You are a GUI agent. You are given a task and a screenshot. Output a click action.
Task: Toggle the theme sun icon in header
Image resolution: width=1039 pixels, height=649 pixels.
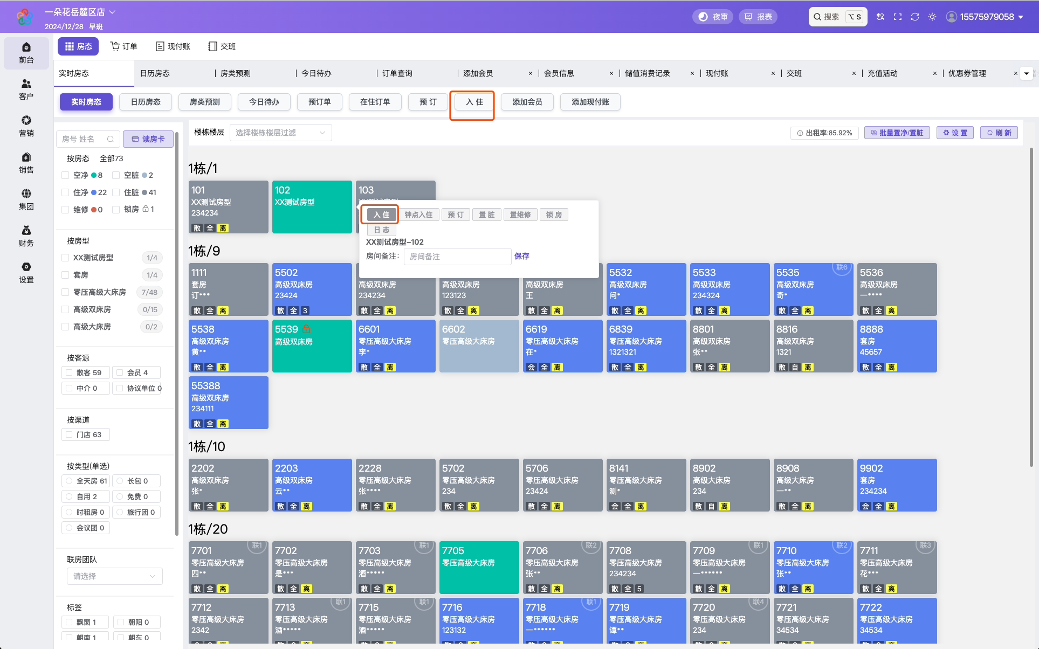pyautogui.click(x=932, y=17)
